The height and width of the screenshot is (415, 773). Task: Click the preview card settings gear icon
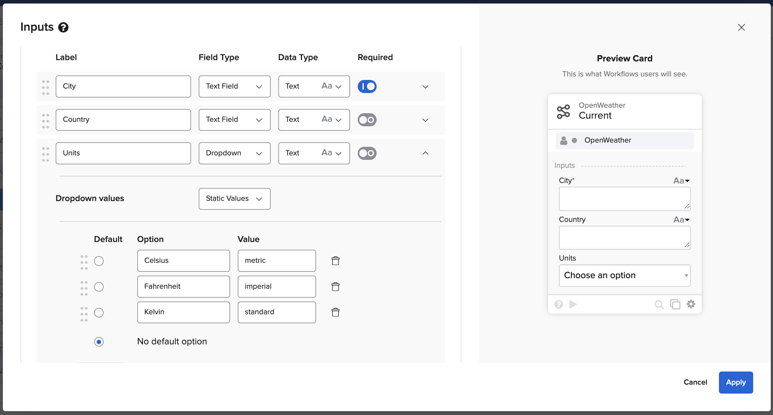point(691,304)
